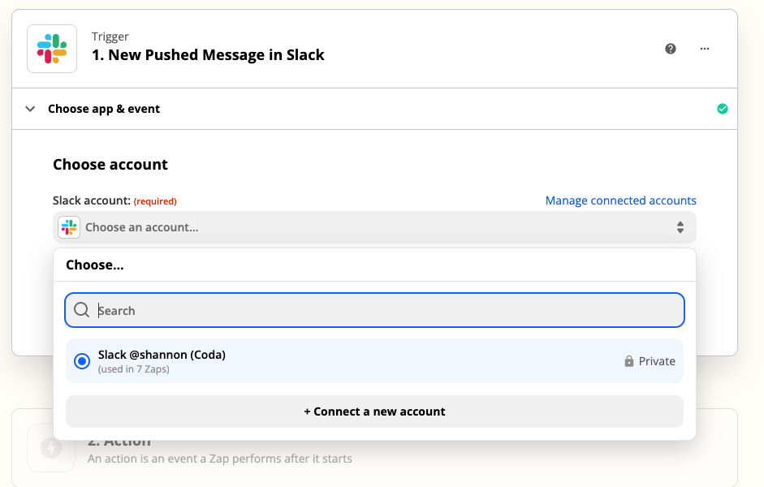Image resolution: width=764 pixels, height=487 pixels.
Task: Click the Private label on the account row
Action: click(x=657, y=361)
